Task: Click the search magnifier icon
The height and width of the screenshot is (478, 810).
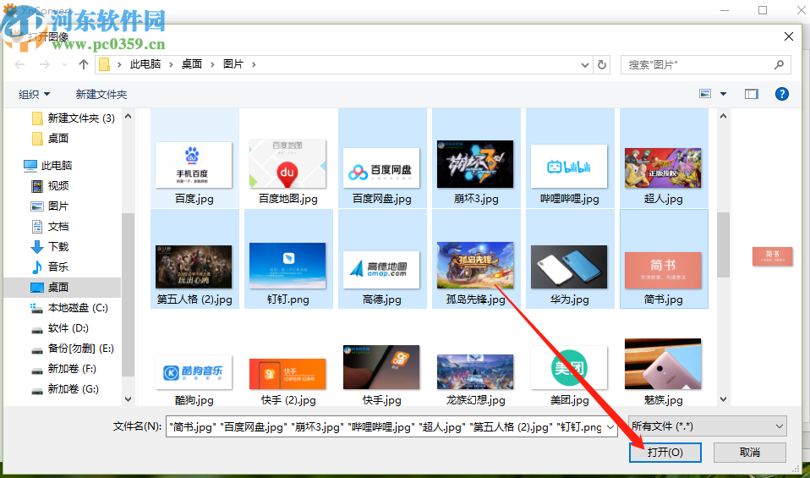Action: (x=779, y=64)
